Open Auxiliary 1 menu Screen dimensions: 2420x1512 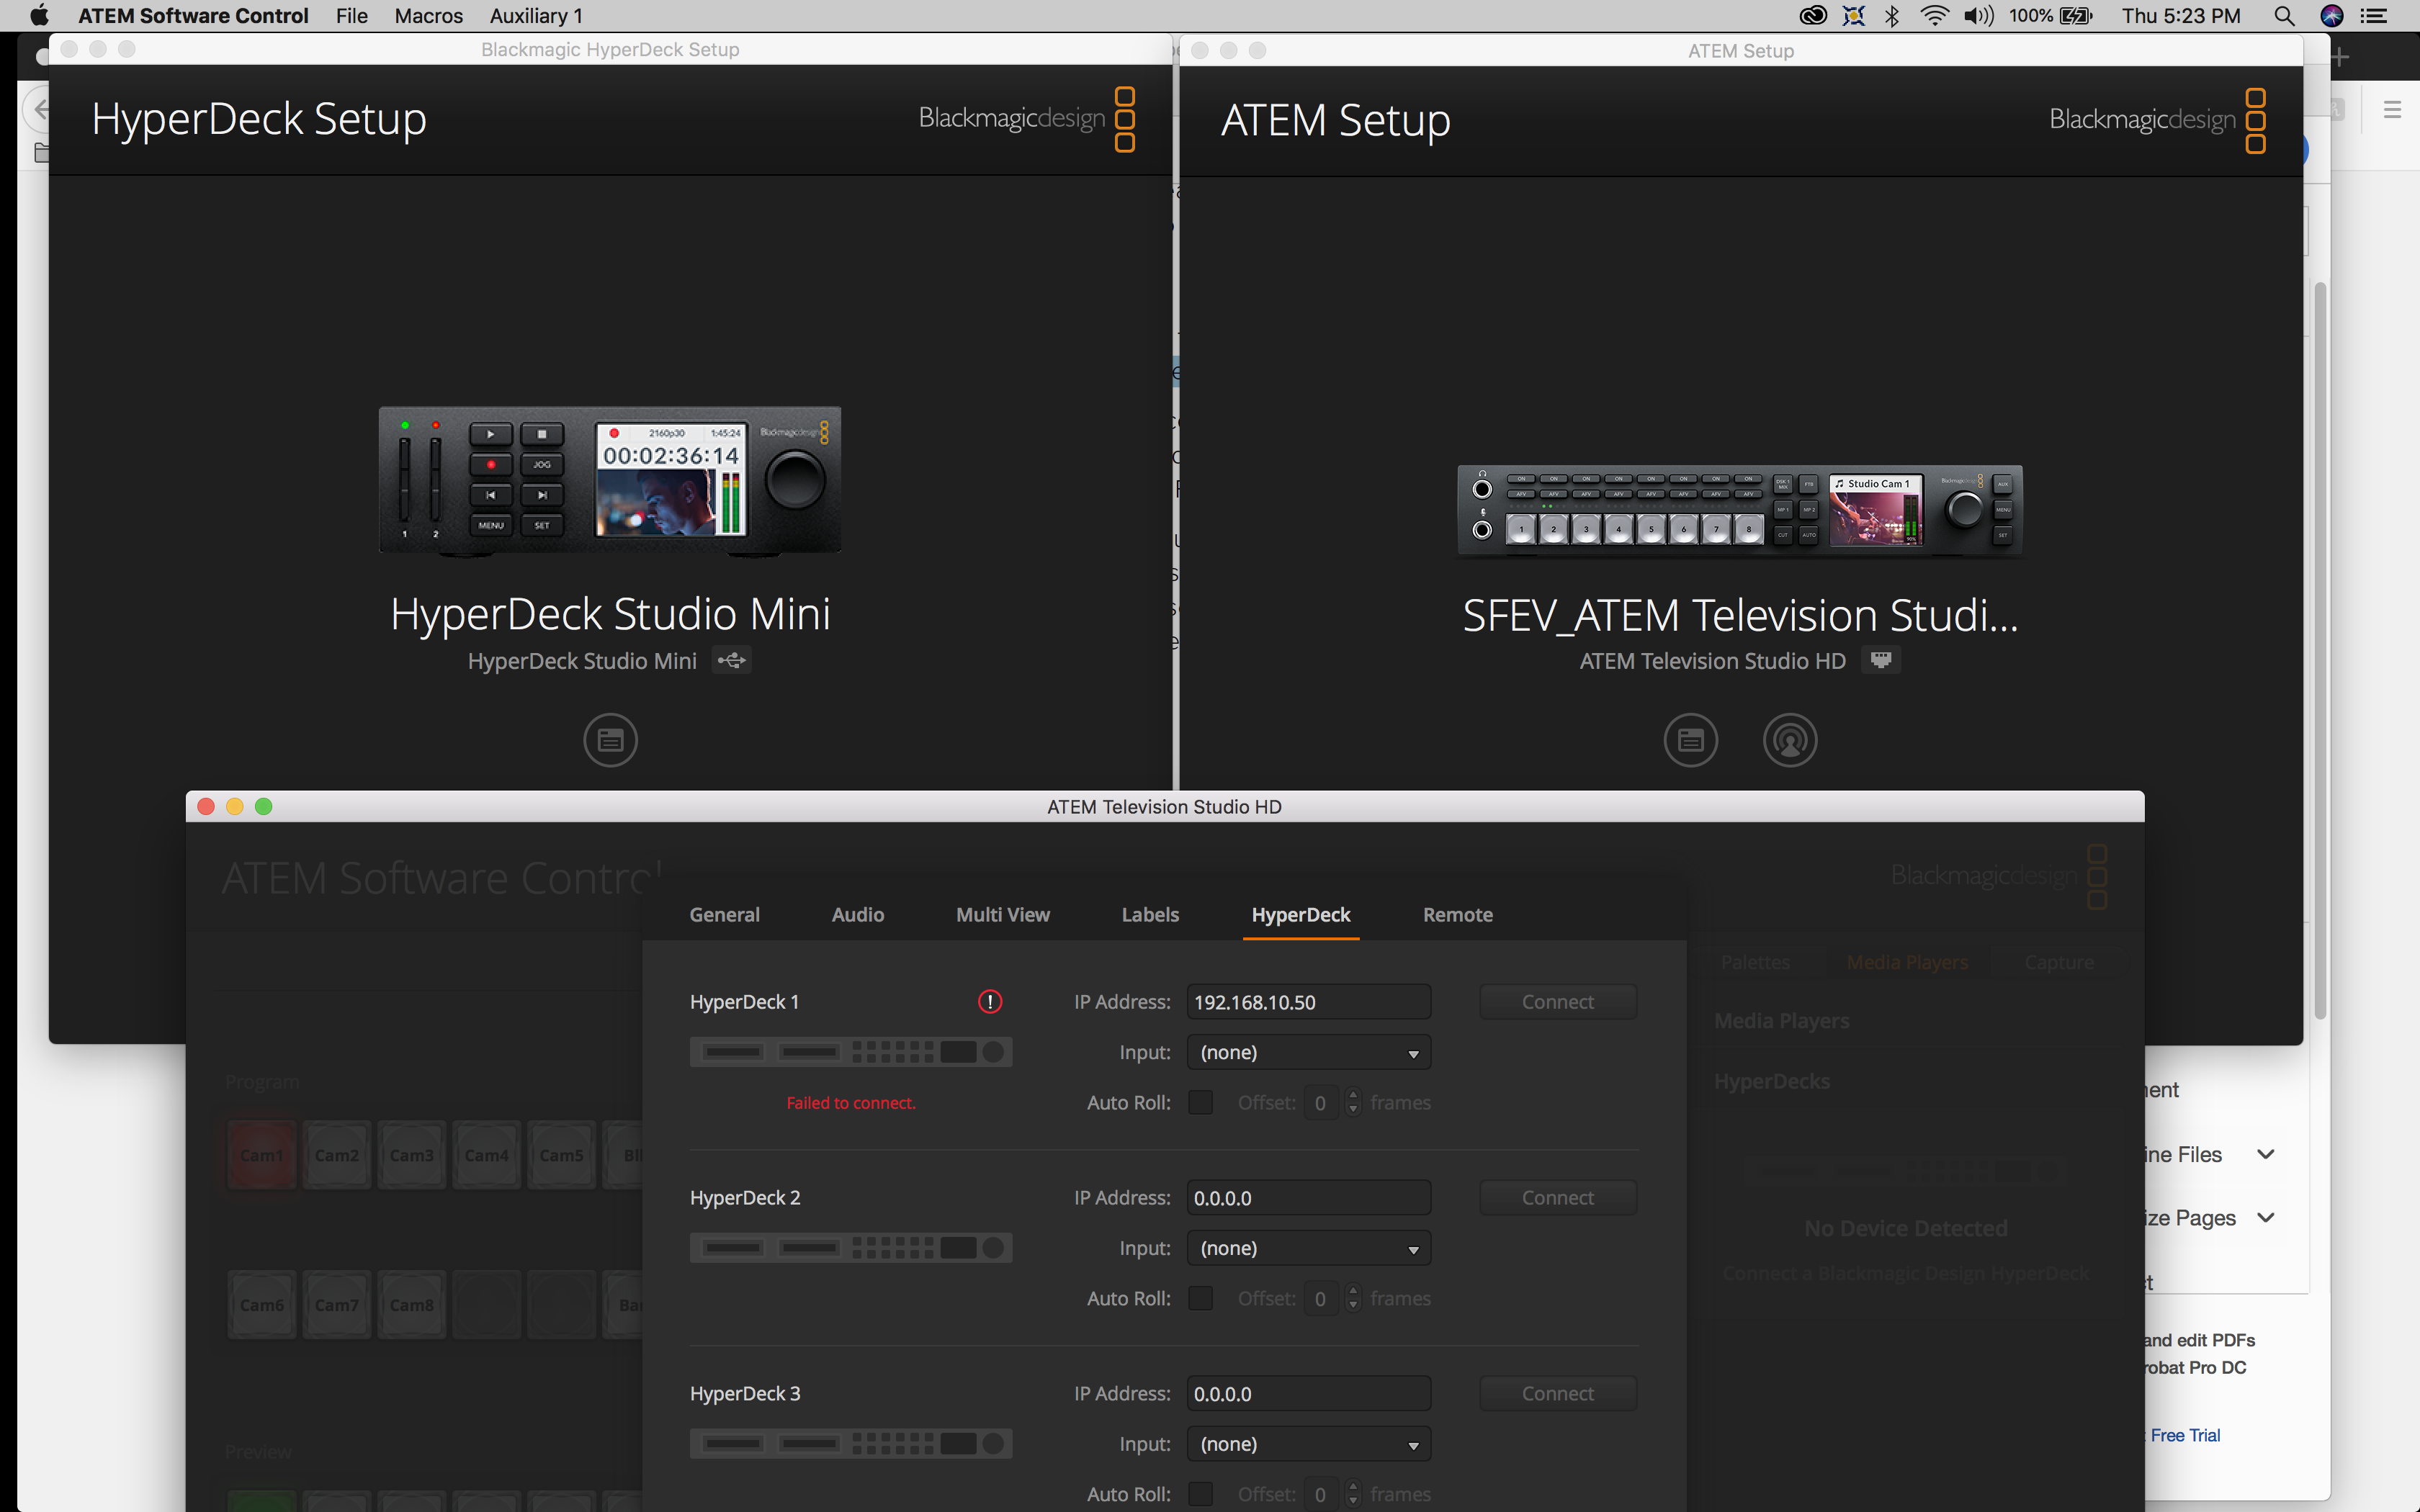(536, 16)
